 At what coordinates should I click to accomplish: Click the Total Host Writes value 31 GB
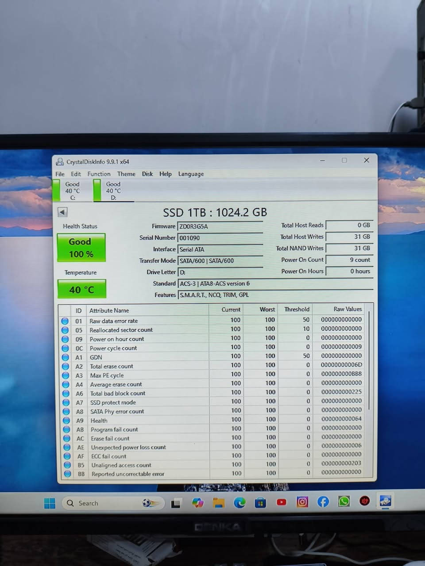349,237
